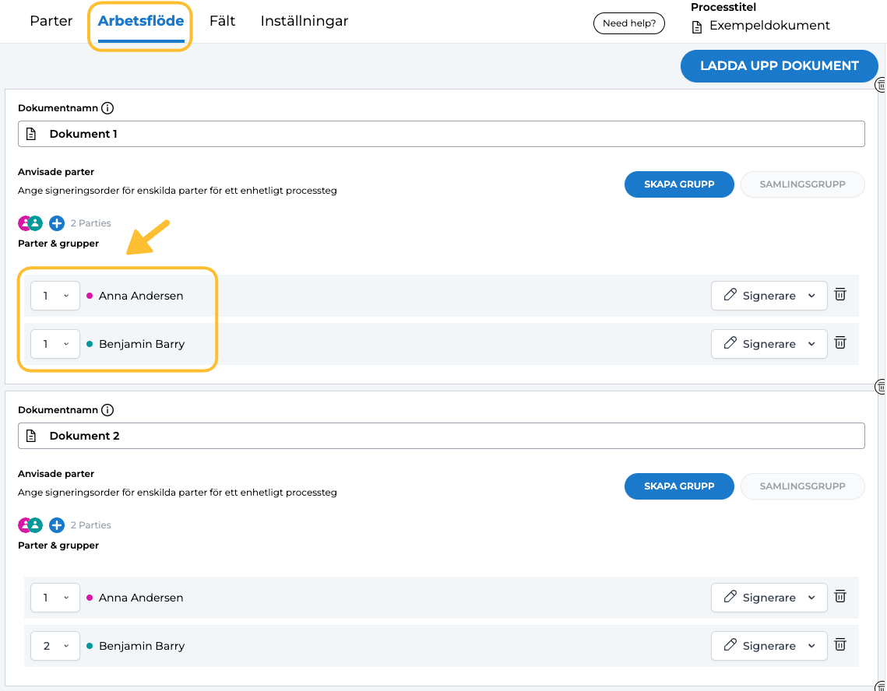Add a party to Dokument 2 via plus icon
The image size is (887, 691).
tap(57, 525)
